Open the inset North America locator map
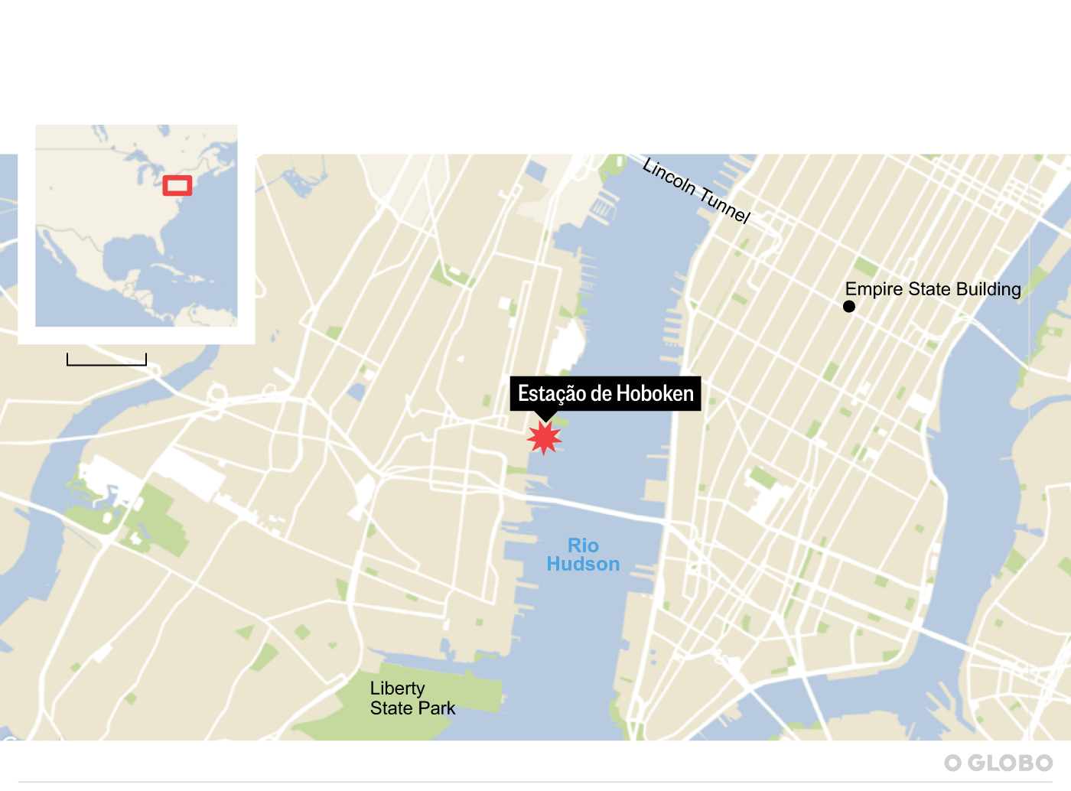This screenshot has height=791, width=1071. pyautogui.click(x=136, y=226)
